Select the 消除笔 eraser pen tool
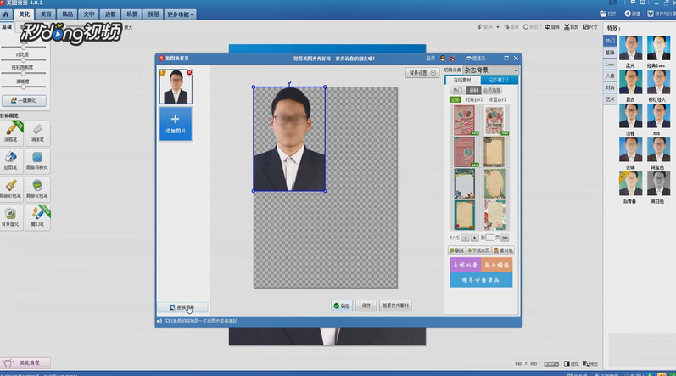The height and width of the screenshot is (376, 676). pyautogui.click(x=37, y=132)
